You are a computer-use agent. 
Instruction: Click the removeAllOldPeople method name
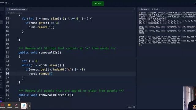54,95
